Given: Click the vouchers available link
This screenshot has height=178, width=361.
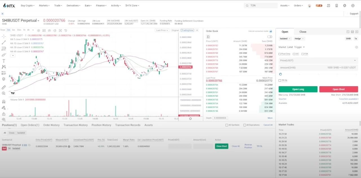Looking at the screenshot, I should point(349,99).
